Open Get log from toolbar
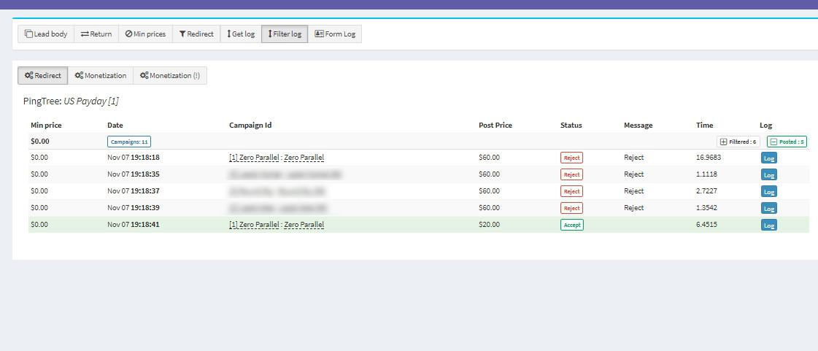 point(241,34)
